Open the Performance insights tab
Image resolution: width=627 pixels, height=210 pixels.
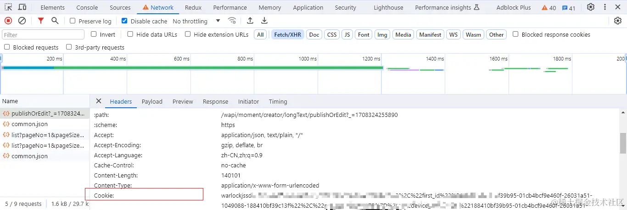pyautogui.click(x=447, y=7)
